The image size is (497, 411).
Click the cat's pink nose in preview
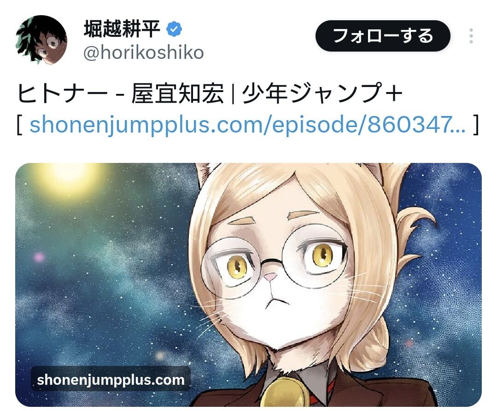click(270, 278)
